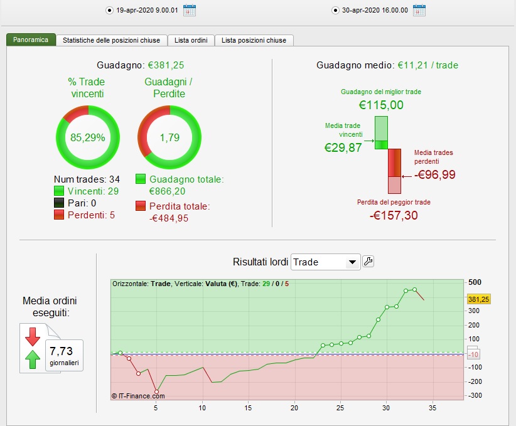The height and width of the screenshot is (426, 516).
Task: Click the red Perdenti legend swatch
Action: (x=59, y=215)
